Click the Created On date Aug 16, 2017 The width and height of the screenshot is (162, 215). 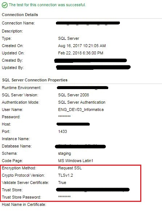pos(82,46)
